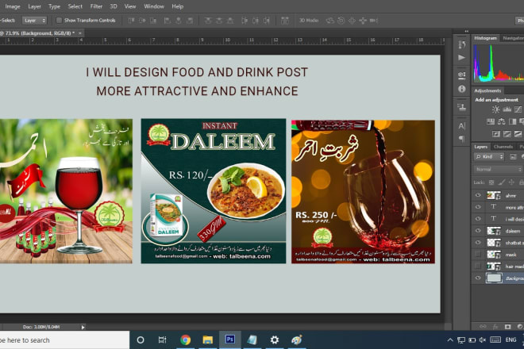Add a Color Balance adjustment
The width and height of the screenshot is (524, 349).
tap(501, 121)
